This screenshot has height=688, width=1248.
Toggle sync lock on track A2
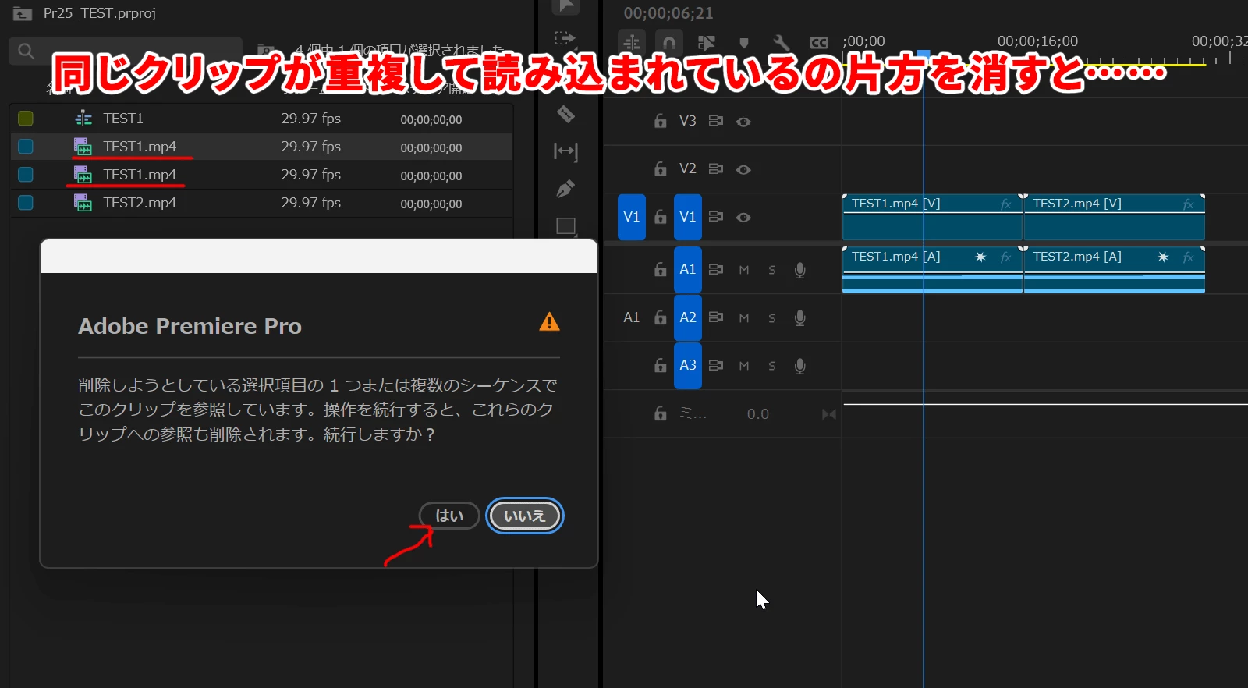click(x=715, y=317)
